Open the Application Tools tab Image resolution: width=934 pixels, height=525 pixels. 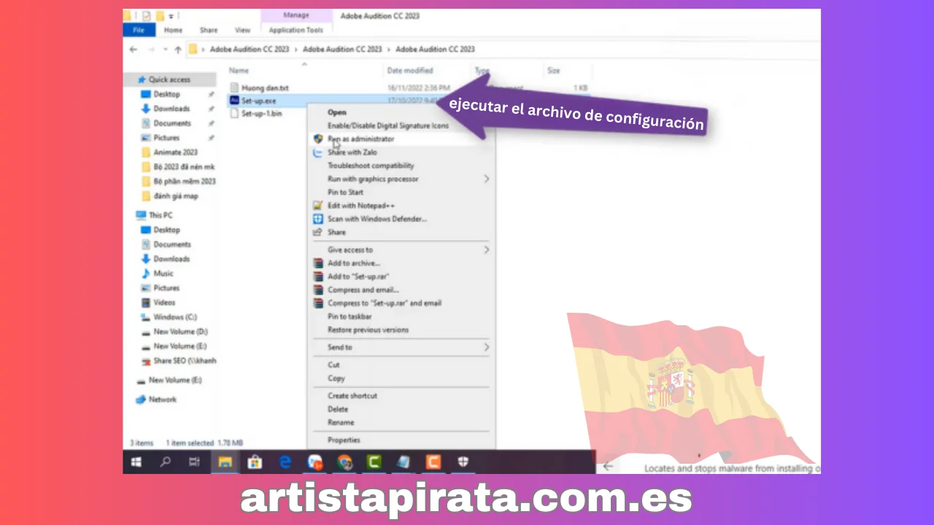[296, 30]
